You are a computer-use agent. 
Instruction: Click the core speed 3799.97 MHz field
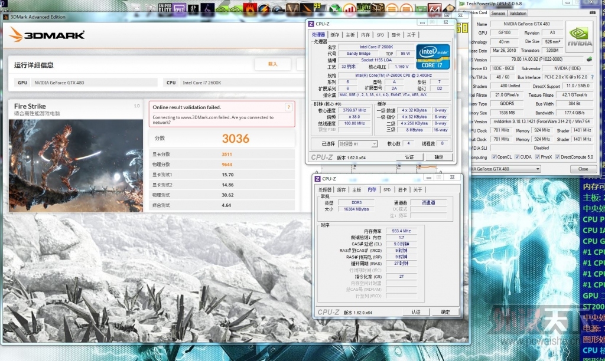(354, 110)
